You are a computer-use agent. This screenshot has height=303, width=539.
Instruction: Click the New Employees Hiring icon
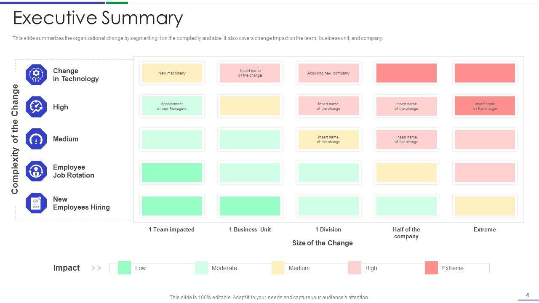tap(36, 203)
